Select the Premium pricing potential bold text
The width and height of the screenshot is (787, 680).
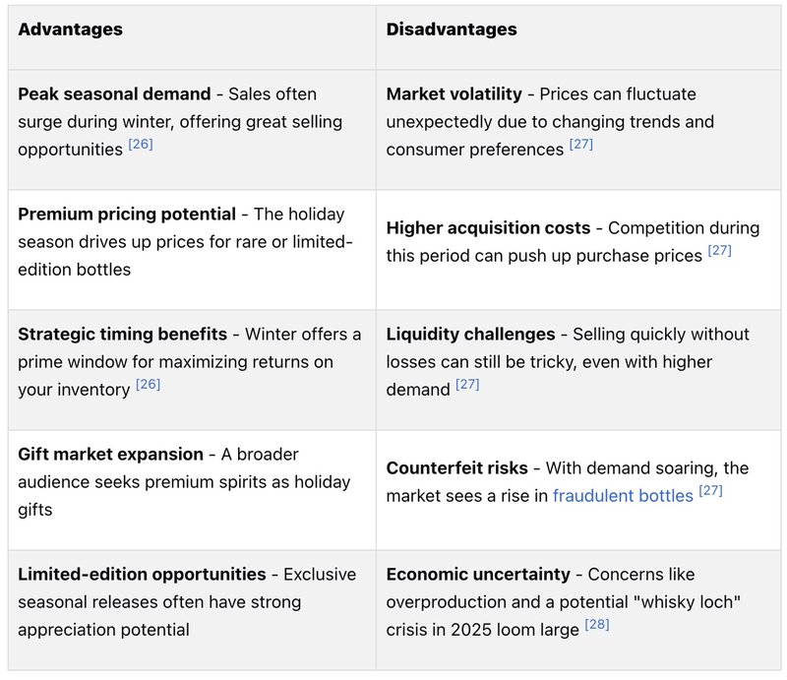[x=127, y=214]
